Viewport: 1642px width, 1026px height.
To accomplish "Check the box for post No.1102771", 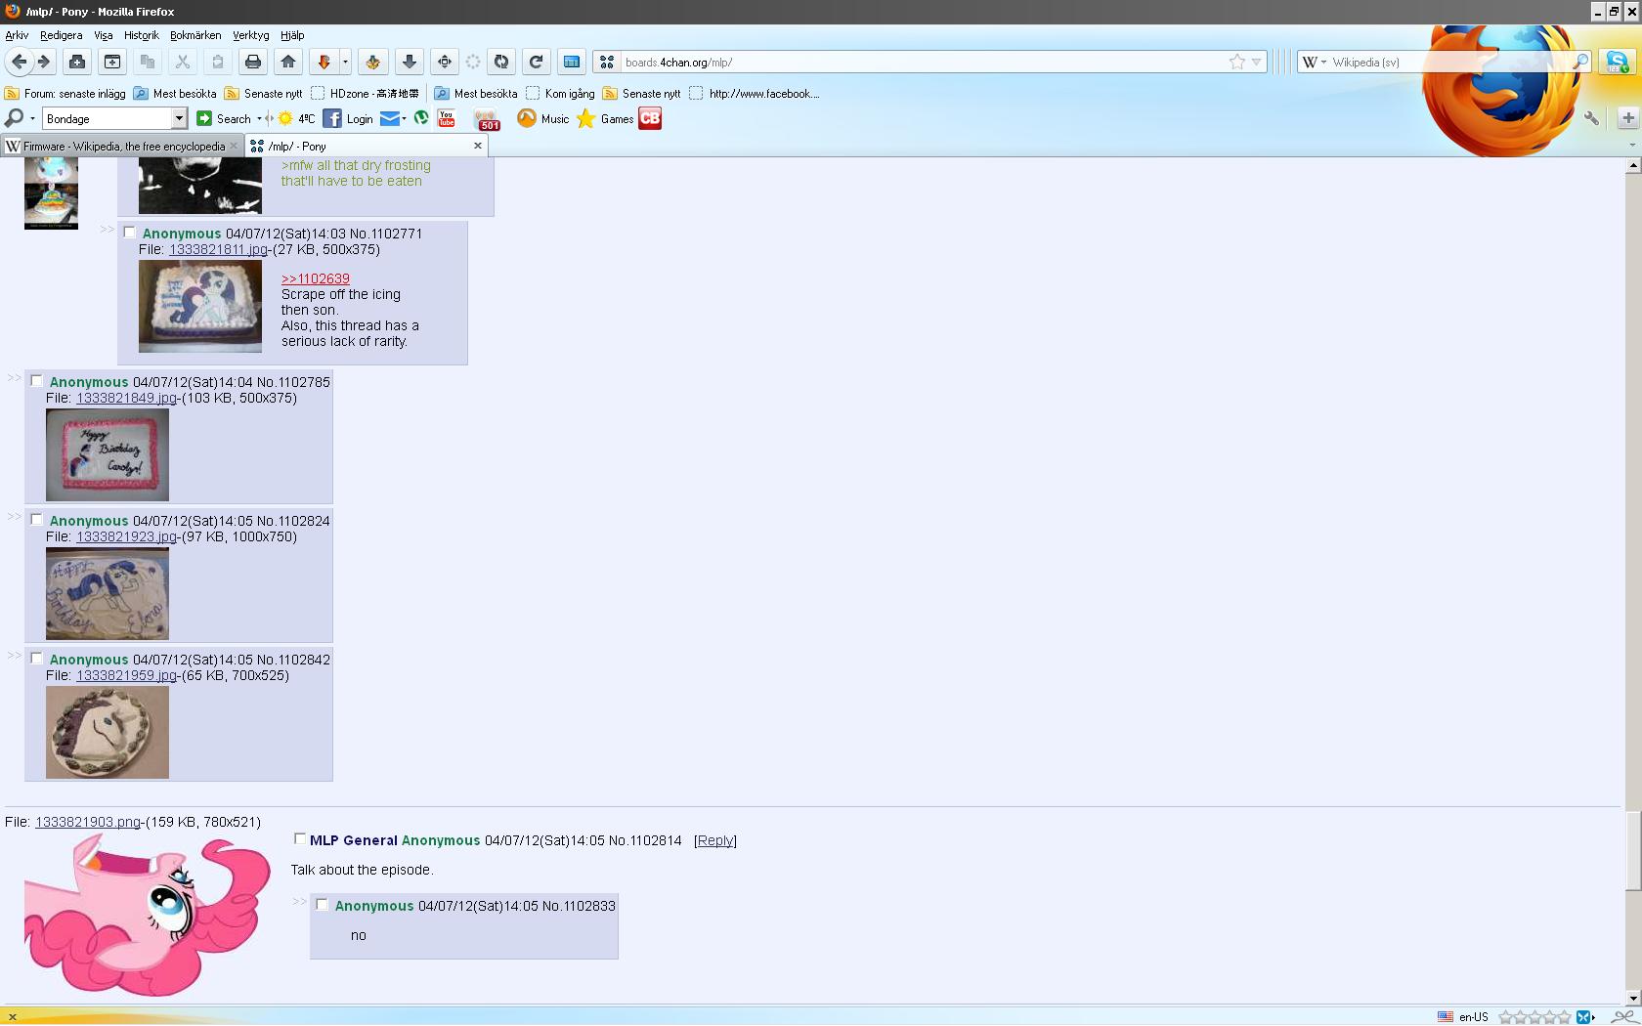I will tap(129, 233).
